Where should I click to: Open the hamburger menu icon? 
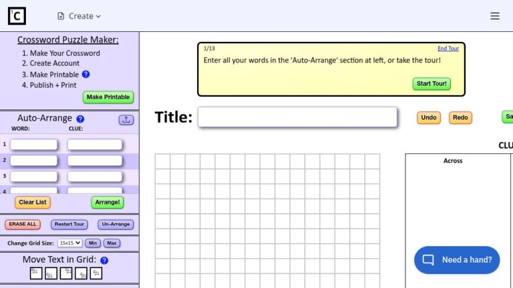(x=495, y=16)
